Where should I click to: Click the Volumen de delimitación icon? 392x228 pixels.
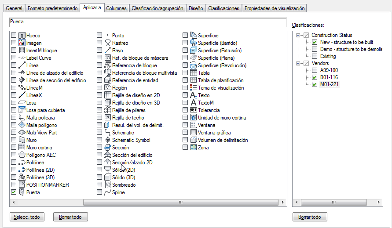click(x=194, y=140)
